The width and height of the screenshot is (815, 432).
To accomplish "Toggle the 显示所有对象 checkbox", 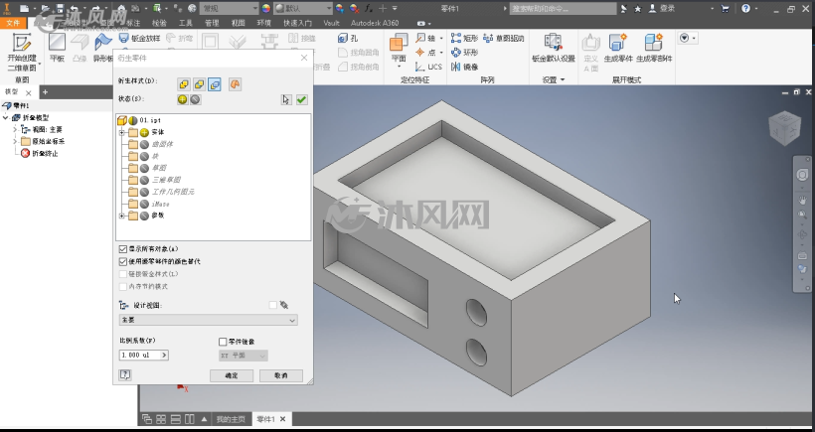I will [122, 249].
